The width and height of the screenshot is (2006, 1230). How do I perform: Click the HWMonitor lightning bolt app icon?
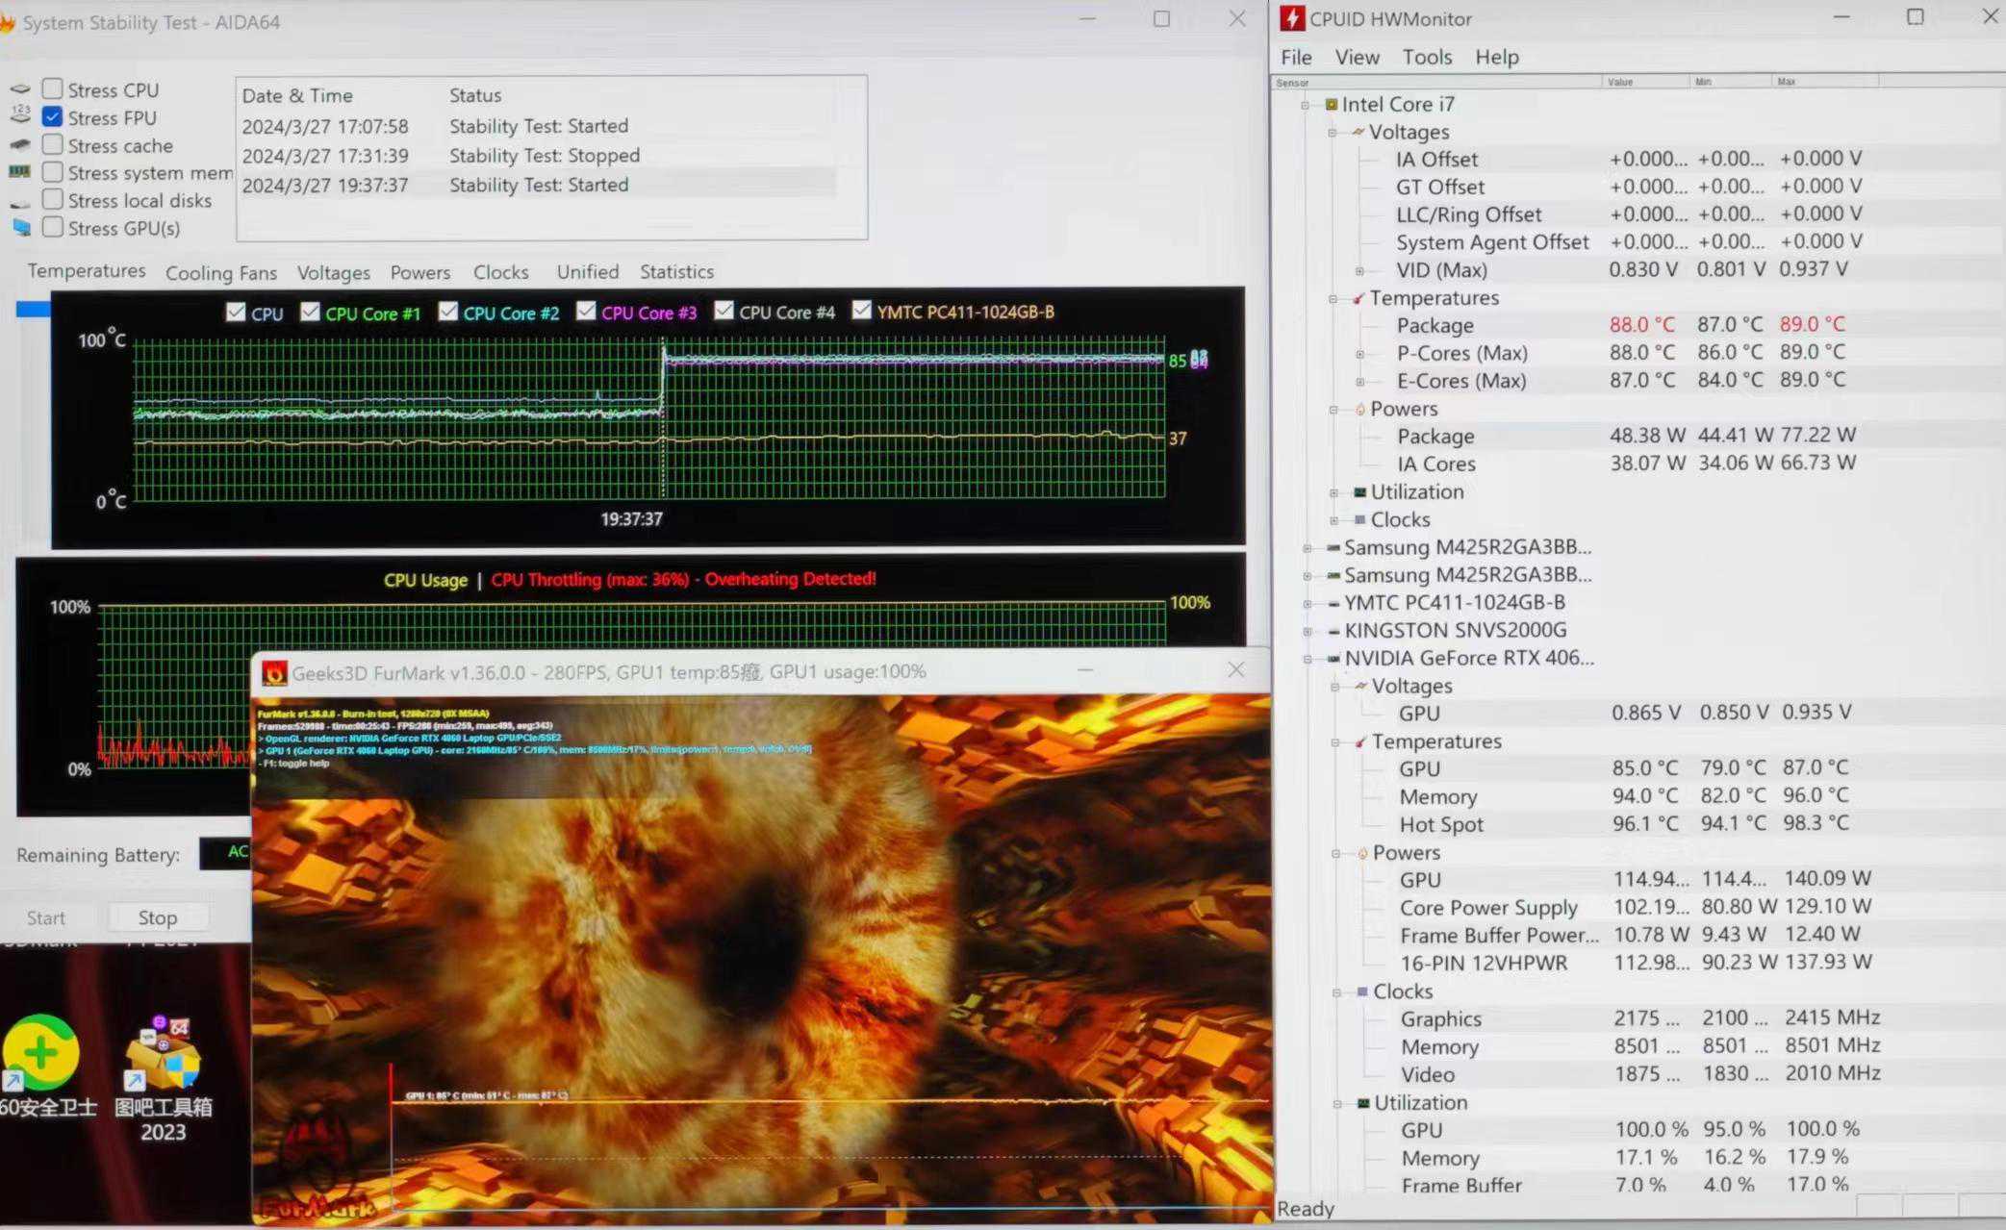pos(1292,18)
